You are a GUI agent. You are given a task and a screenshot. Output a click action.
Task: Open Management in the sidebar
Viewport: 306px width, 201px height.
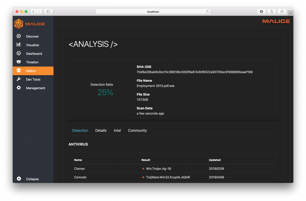pos(33,88)
